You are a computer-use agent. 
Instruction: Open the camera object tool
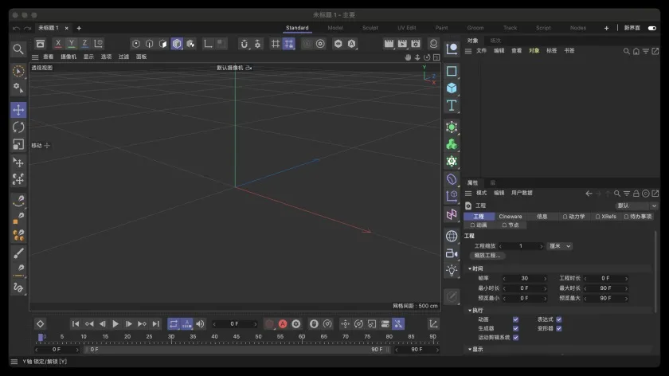click(x=452, y=253)
